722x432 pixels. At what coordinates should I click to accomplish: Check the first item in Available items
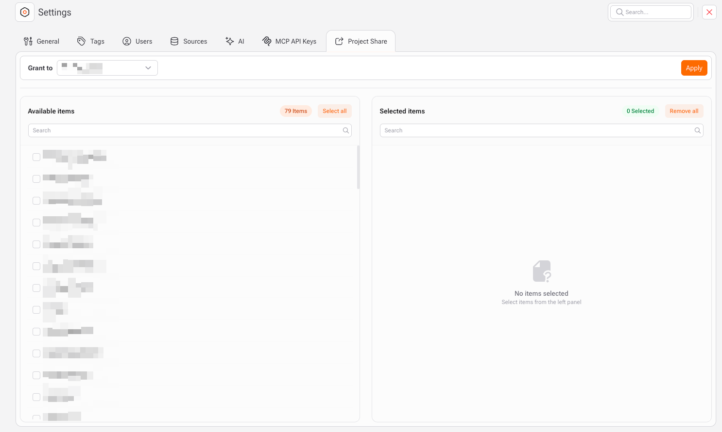pyautogui.click(x=36, y=157)
